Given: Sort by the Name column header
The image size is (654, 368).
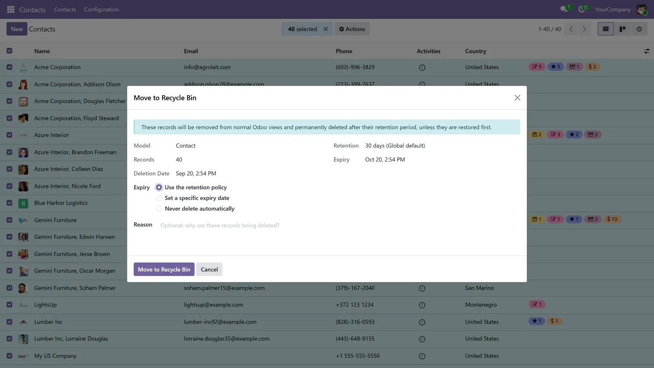Looking at the screenshot, I should point(42,51).
